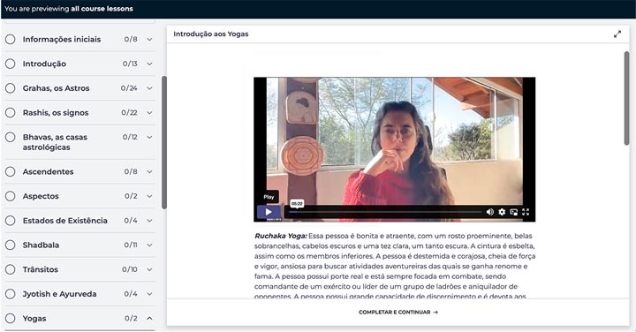Select the Trânsitos section title
636x332 pixels.
point(40,269)
